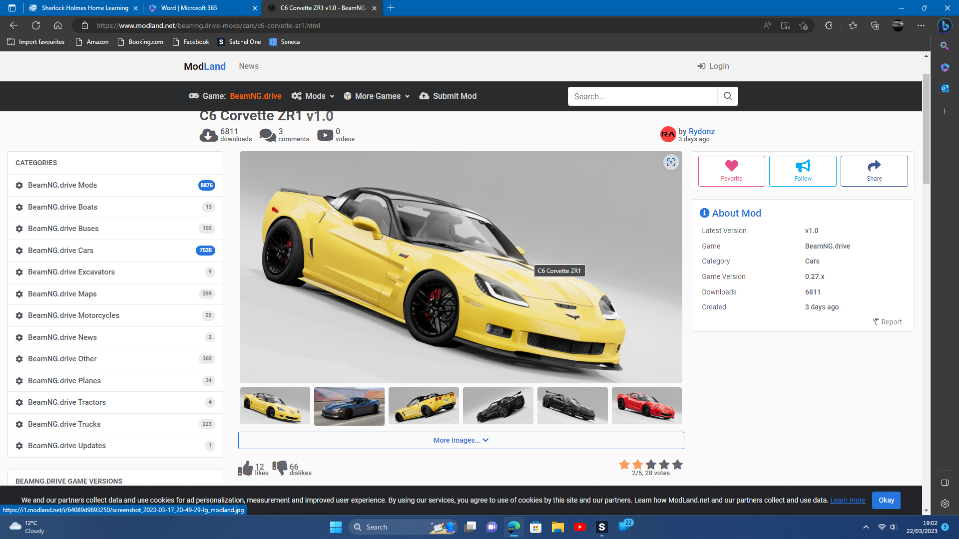
Task: Switch to Word Microsoft 365 tab
Action: tap(202, 8)
